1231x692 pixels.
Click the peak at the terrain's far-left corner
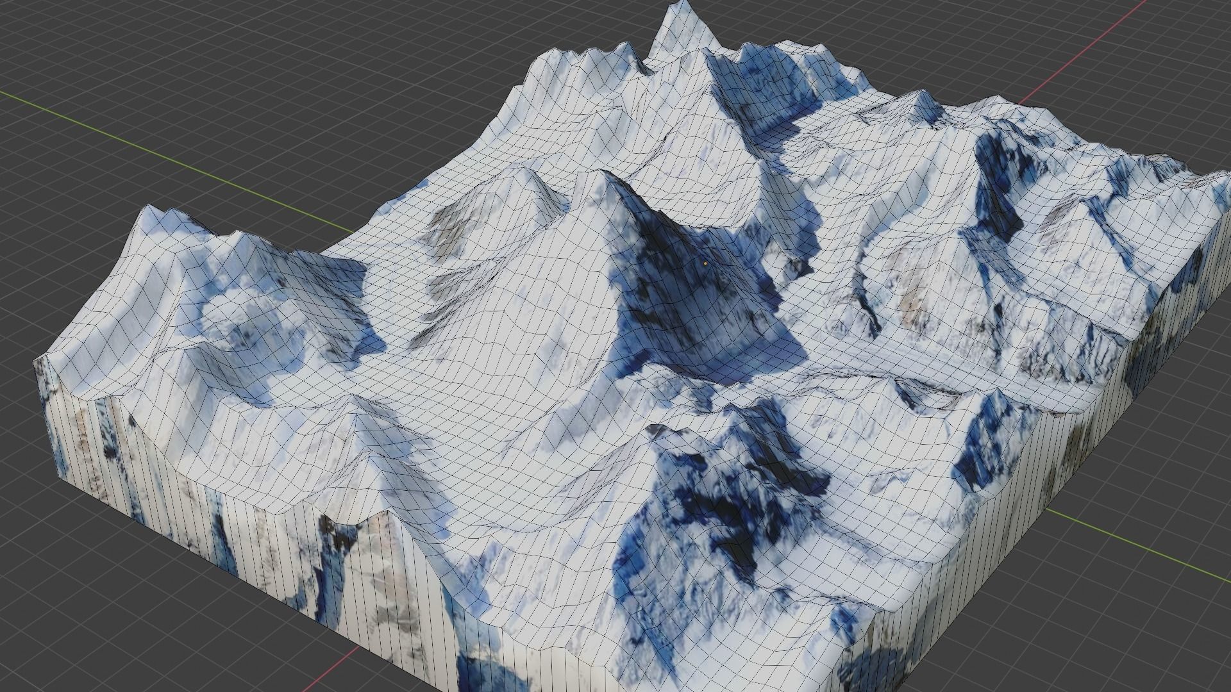point(149,208)
